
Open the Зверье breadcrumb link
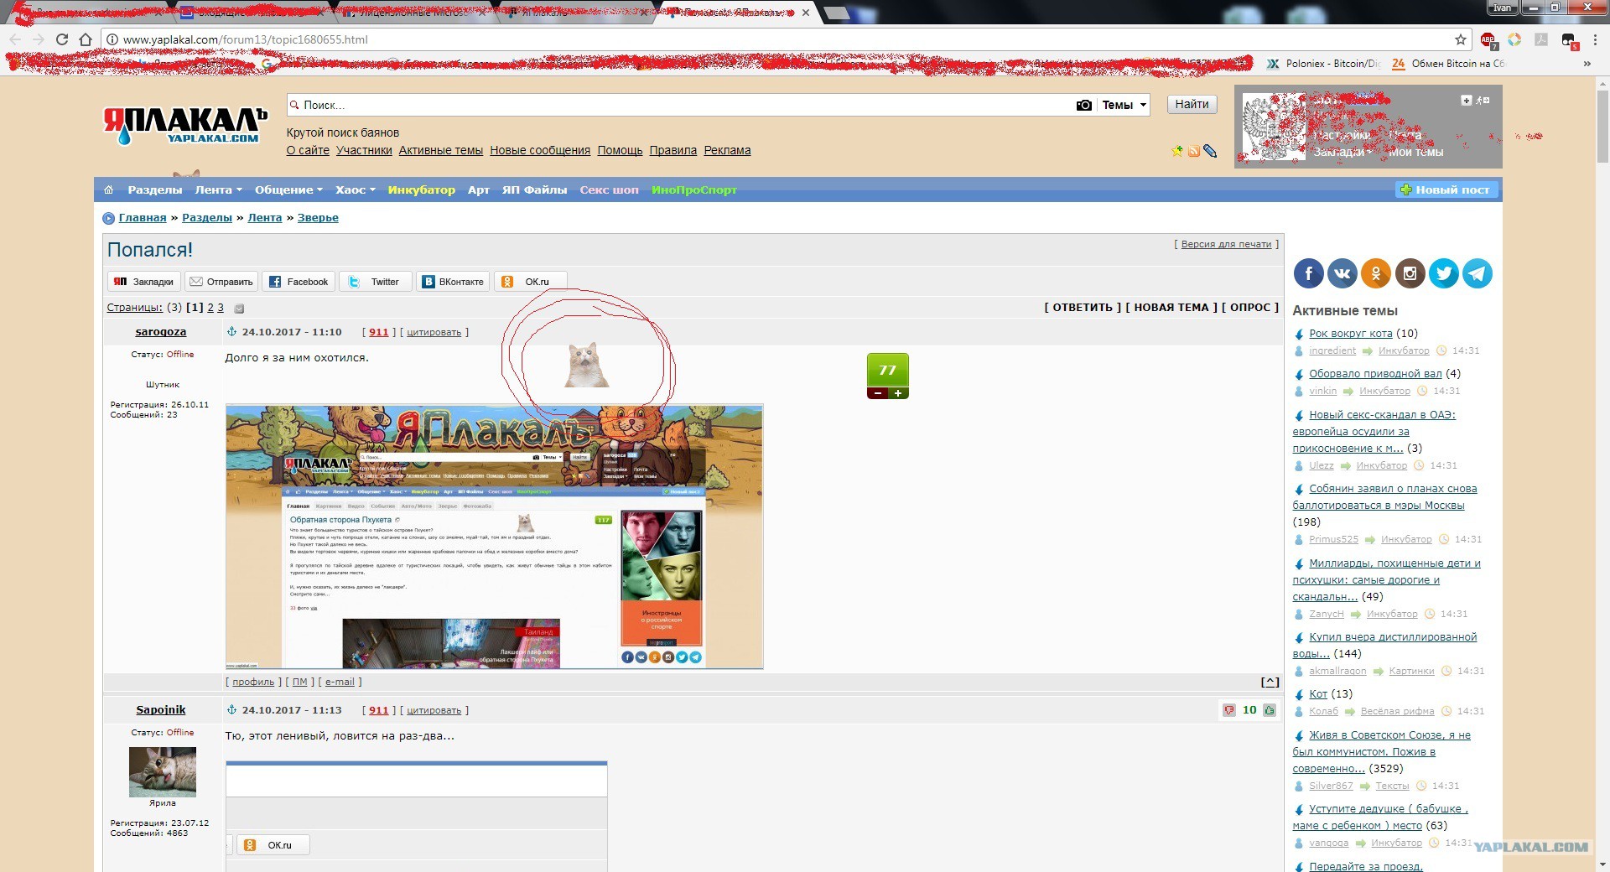[x=318, y=218]
